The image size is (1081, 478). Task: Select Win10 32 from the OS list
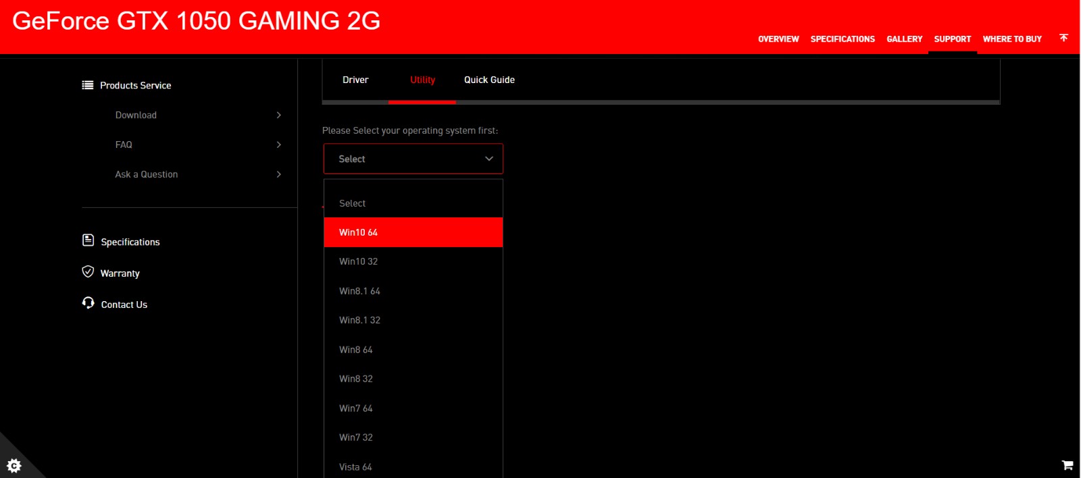(413, 261)
